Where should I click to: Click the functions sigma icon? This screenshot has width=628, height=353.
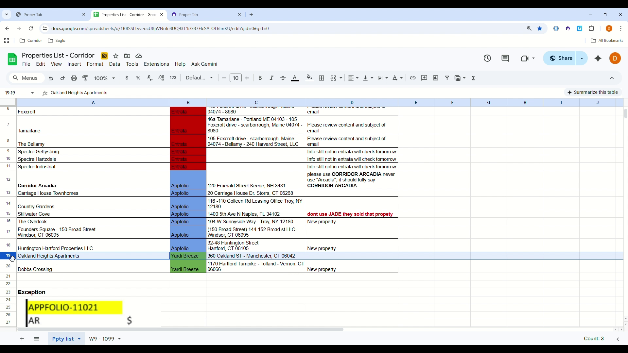coord(473,78)
